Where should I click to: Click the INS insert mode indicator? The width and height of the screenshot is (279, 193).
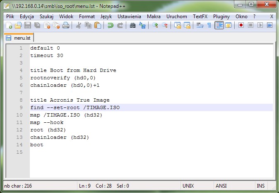[261, 186]
